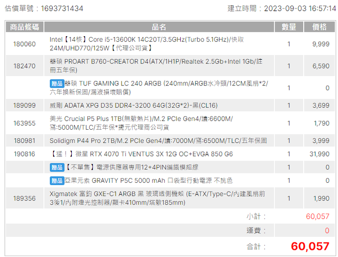Click quantity 1 in the Core i5-13600K row

tap(289, 44)
